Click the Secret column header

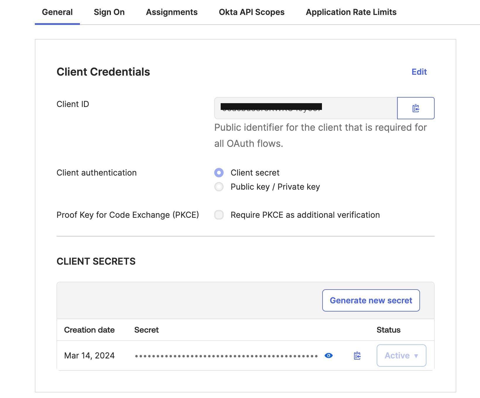[146, 330]
